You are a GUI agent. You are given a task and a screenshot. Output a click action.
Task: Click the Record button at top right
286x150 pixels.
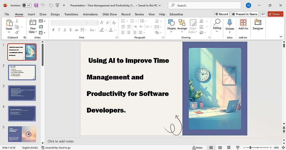pos(222,14)
